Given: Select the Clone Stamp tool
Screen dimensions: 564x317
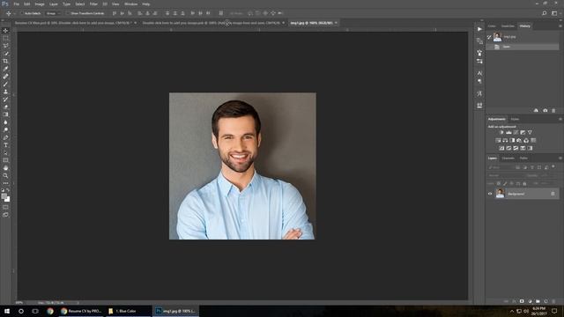Looking at the screenshot, I should (x=5, y=92).
